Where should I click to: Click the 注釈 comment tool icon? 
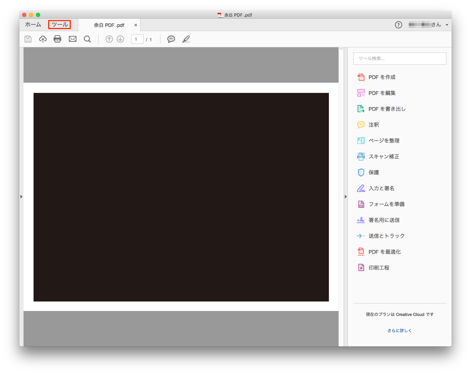[x=361, y=125]
